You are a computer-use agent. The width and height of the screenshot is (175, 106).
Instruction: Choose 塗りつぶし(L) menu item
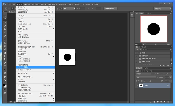35,41
